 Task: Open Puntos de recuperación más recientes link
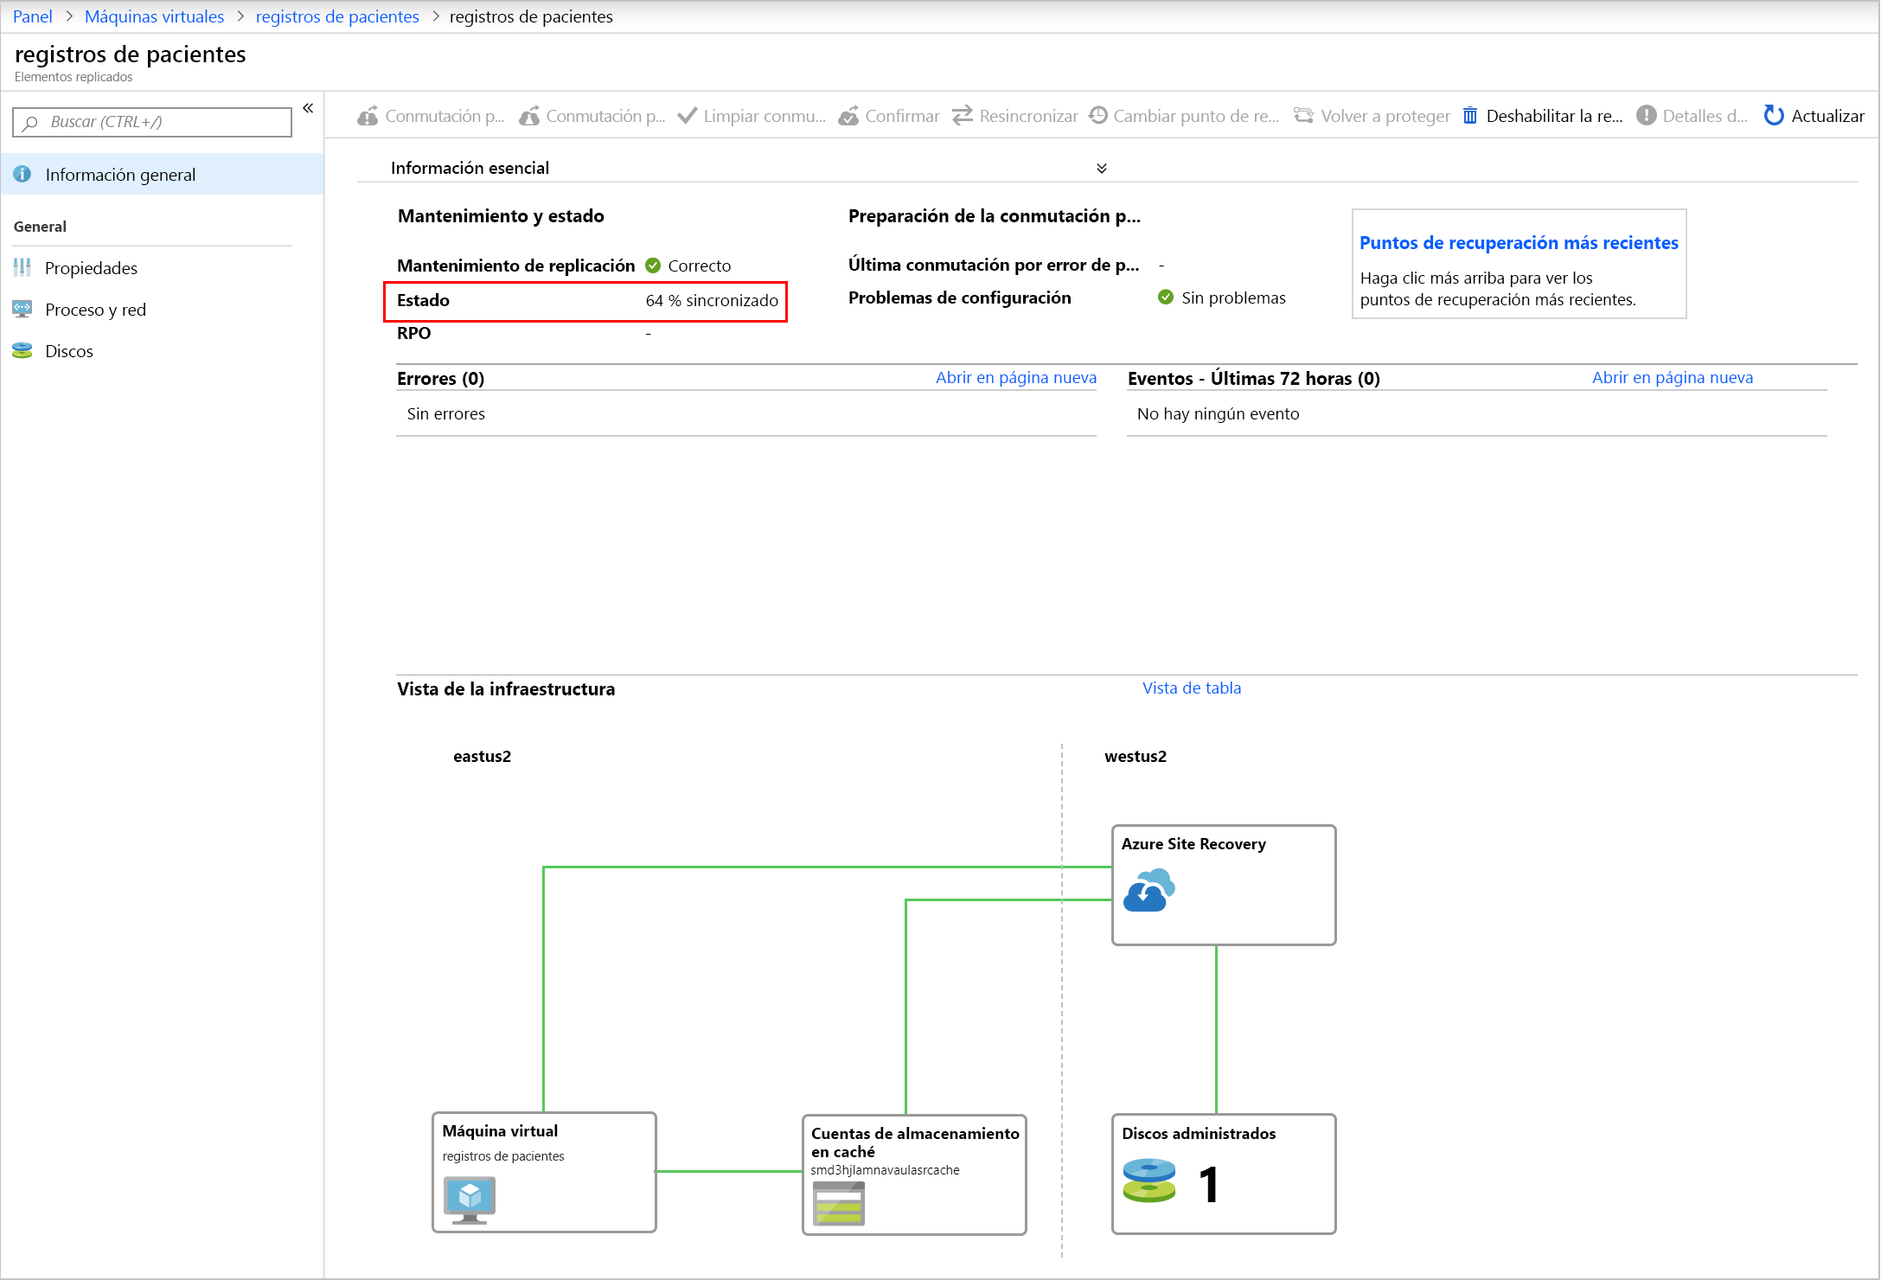pos(1519,242)
